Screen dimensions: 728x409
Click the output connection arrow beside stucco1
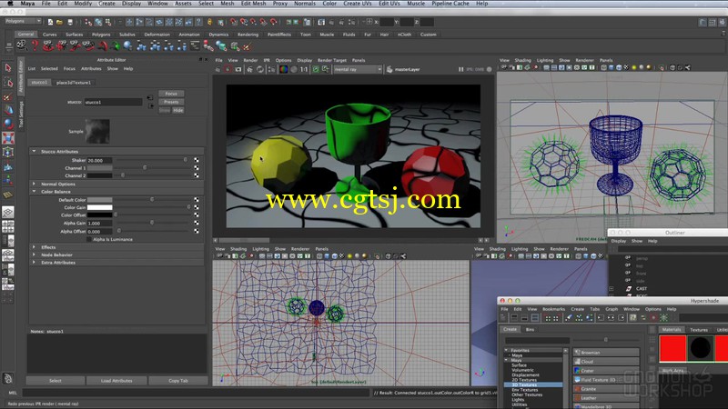tap(151, 105)
